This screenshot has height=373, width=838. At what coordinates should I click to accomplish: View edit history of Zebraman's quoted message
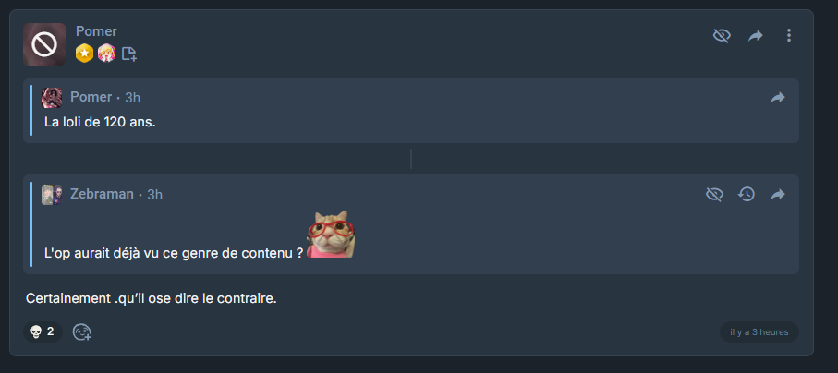pos(747,194)
